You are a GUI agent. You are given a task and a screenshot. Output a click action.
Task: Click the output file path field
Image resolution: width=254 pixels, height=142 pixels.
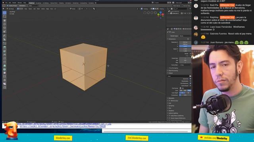178,76
